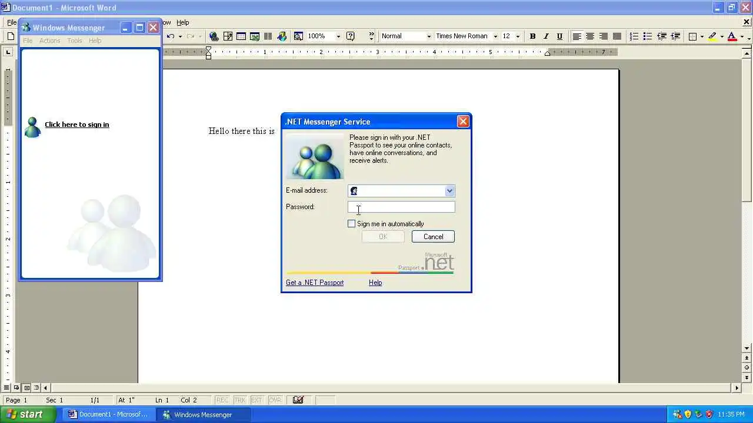The width and height of the screenshot is (753, 423).
Task: Click here to sign in link
Action: point(77,125)
